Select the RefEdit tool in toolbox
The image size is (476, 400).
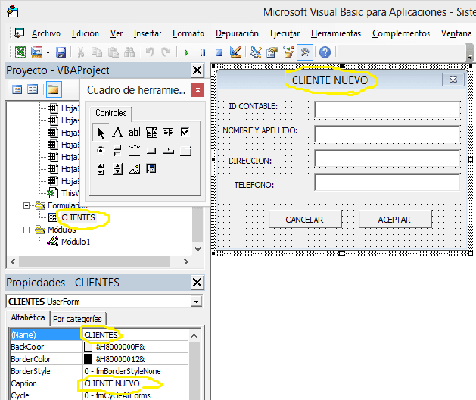click(151, 168)
